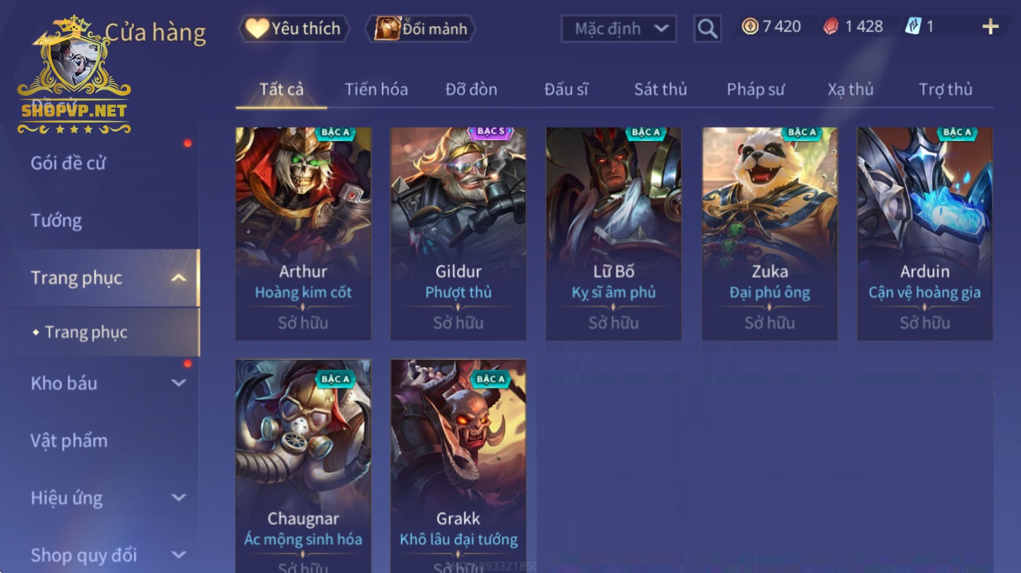
Task: Open the Mặc định sort dropdown
Action: pyautogui.click(x=618, y=29)
